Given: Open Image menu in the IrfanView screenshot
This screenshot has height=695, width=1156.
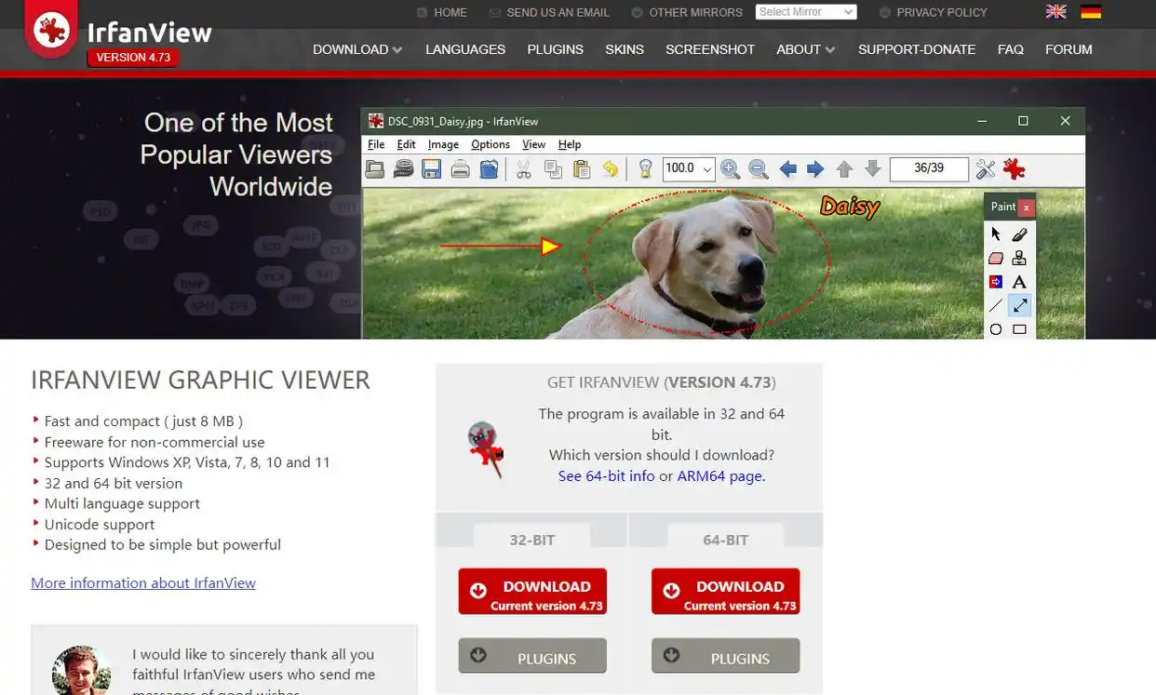Looking at the screenshot, I should 443,144.
